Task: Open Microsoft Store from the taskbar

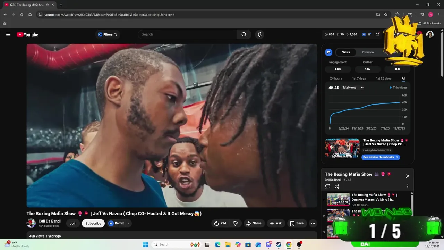Action: click(x=248, y=244)
